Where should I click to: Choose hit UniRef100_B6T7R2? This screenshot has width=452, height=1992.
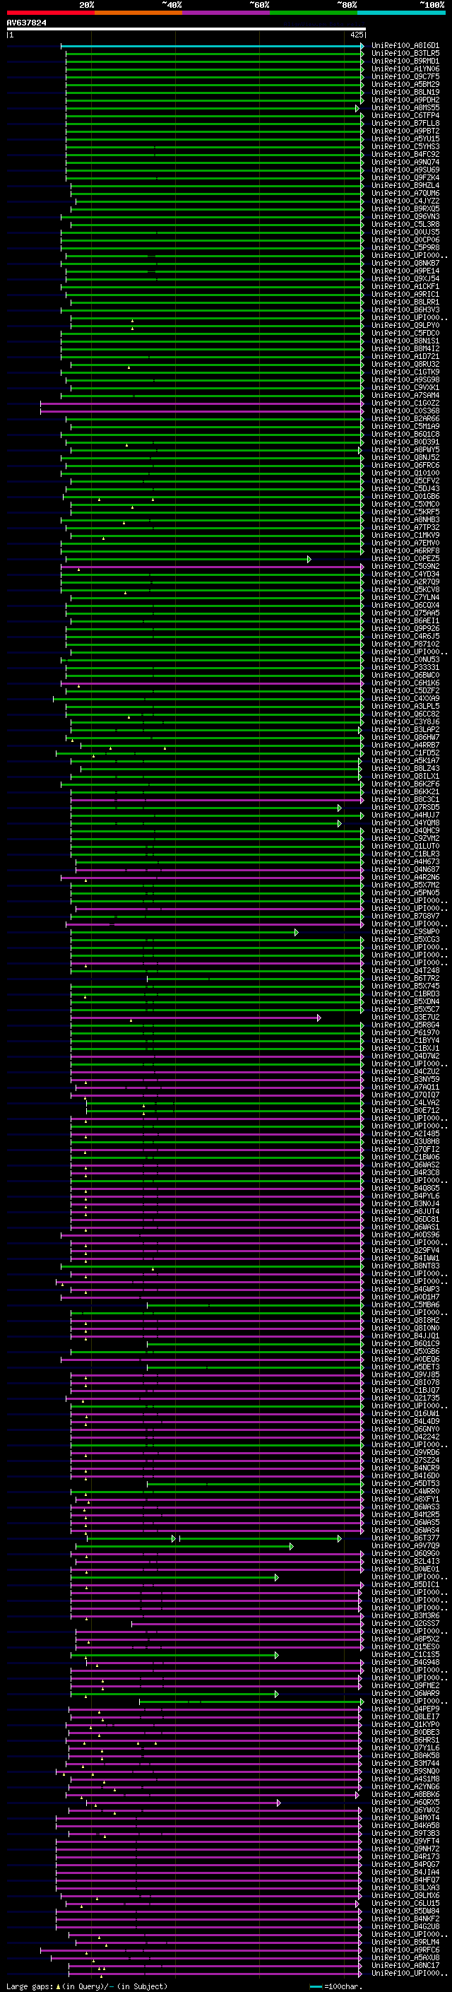405,979
